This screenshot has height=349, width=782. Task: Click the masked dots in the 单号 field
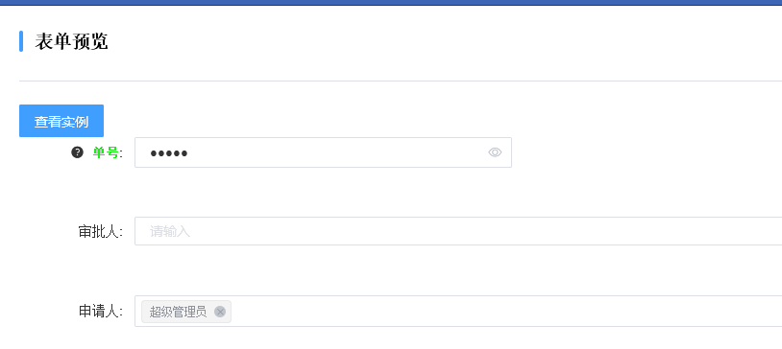(168, 153)
